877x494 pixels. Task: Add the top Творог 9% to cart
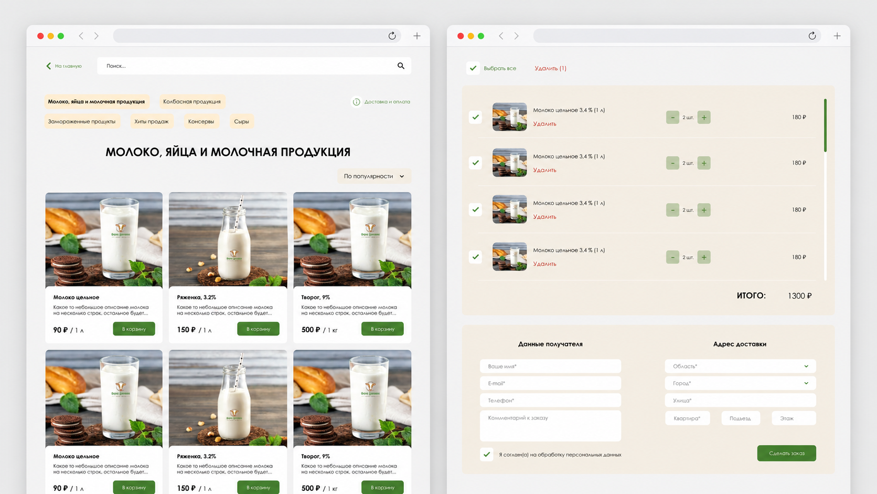tap(382, 329)
